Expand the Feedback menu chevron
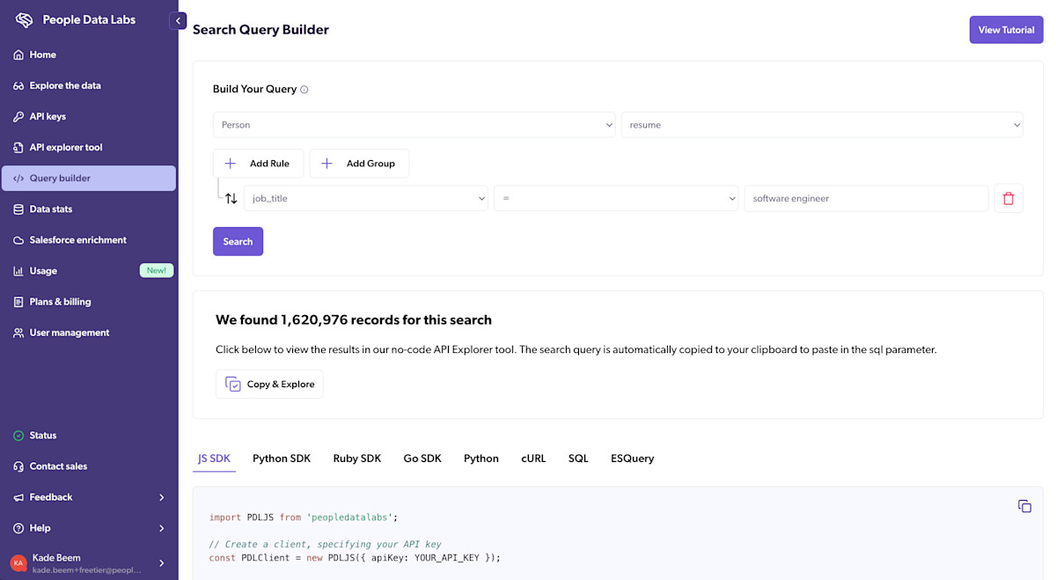This screenshot has height=580, width=1056. 162,496
